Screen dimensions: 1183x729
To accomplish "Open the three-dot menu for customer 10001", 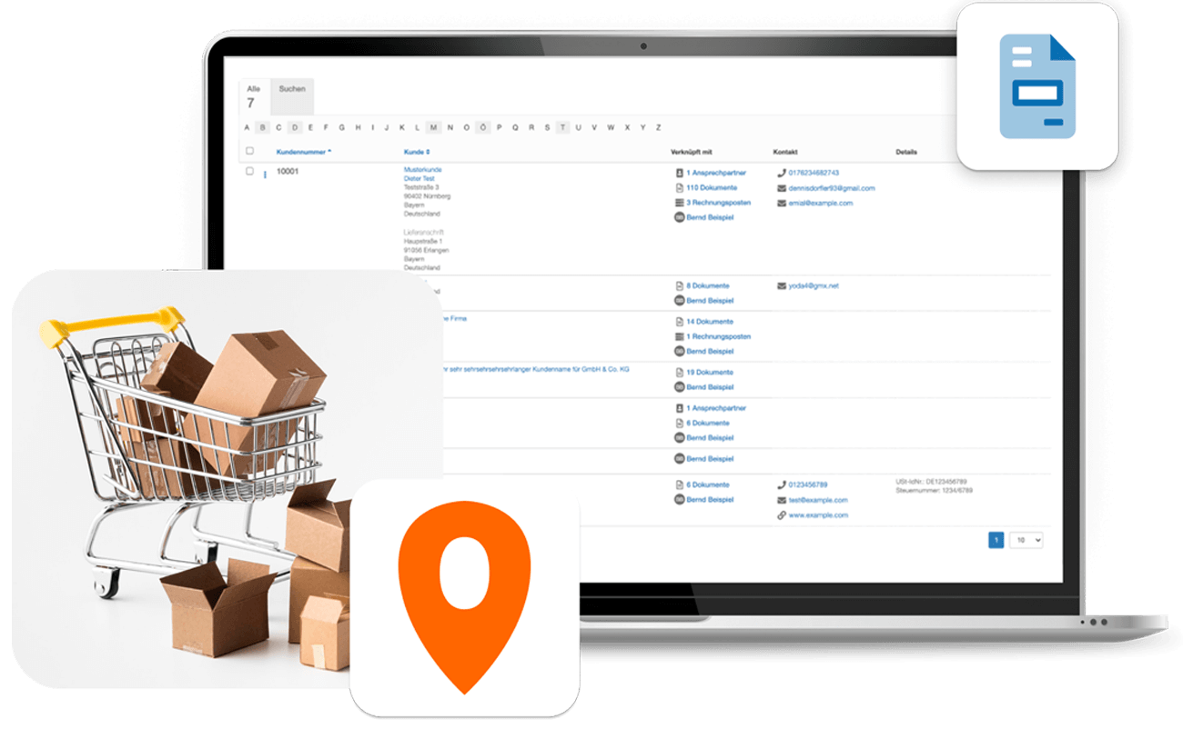I will 265,175.
